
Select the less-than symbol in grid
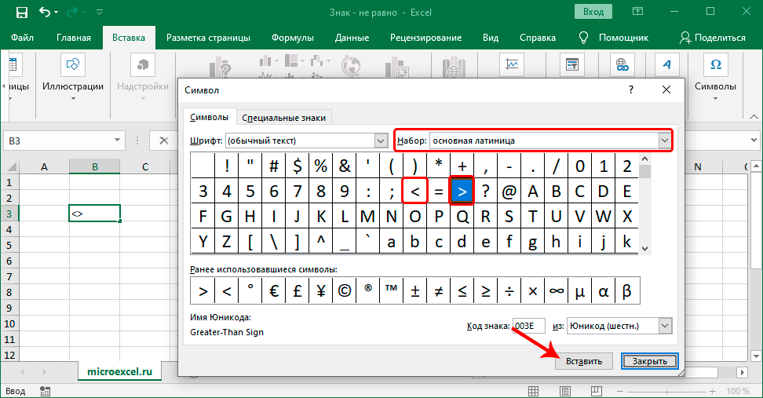pyautogui.click(x=414, y=192)
